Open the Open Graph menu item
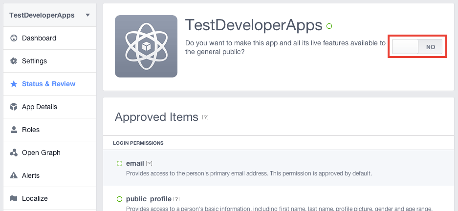Screen dimensions: 458x211 click(x=50, y=153)
